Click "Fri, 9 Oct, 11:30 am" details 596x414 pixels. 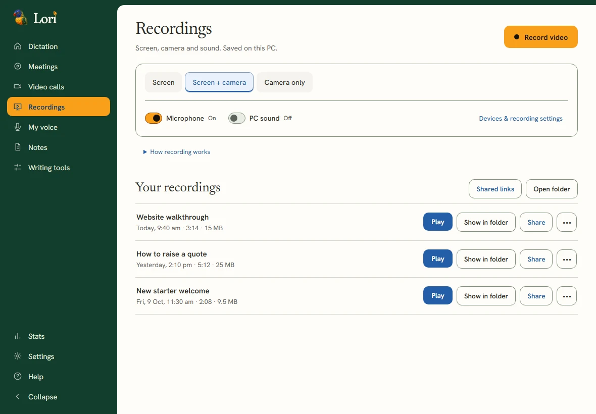(165, 301)
